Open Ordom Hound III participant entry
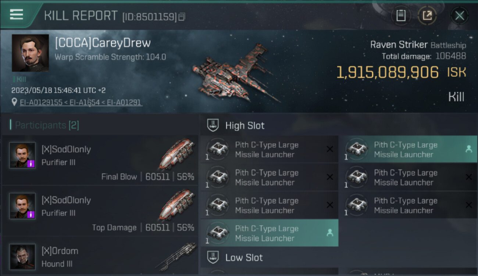Viewport: 478px width, 276px height. pos(100,256)
